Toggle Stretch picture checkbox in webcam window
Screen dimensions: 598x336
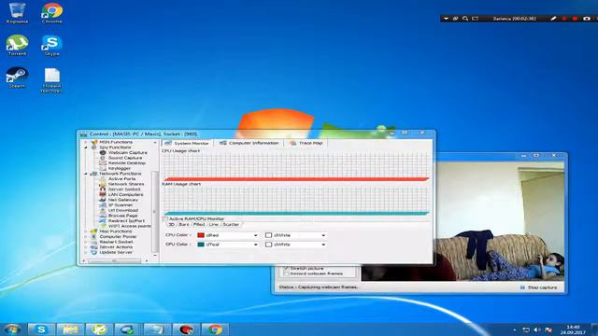click(x=287, y=268)
